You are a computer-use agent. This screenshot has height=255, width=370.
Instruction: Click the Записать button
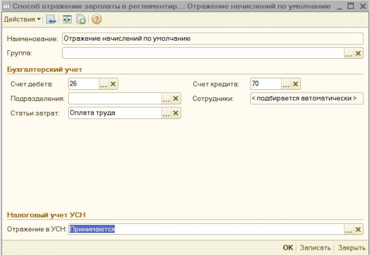tap(315, 248)
